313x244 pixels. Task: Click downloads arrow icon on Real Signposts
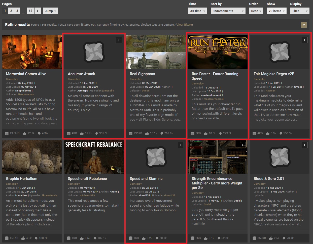click(162, 133)
